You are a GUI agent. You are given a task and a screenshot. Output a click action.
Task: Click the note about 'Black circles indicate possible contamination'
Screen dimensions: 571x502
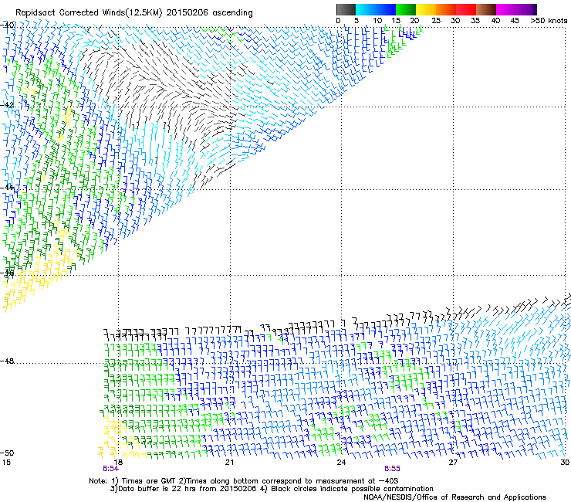coord(352,489)
